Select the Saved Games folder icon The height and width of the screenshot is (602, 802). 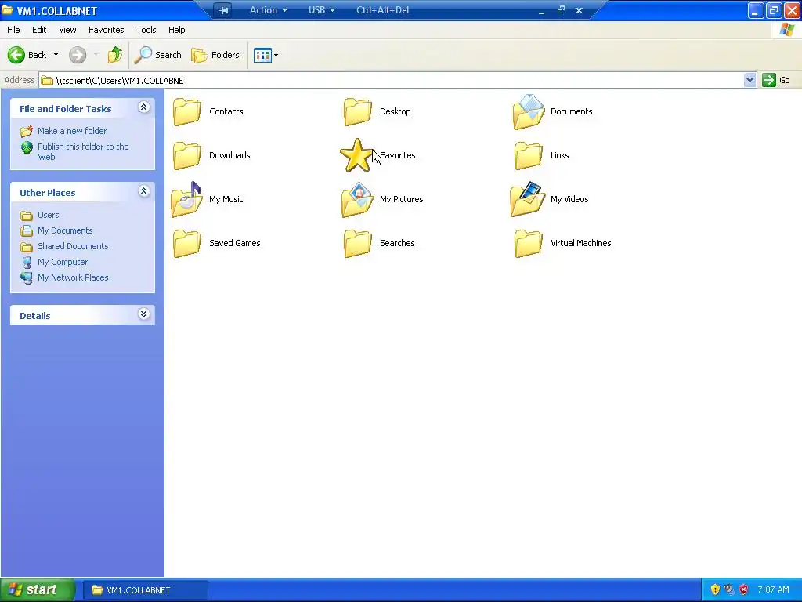[x=186, y=243]
